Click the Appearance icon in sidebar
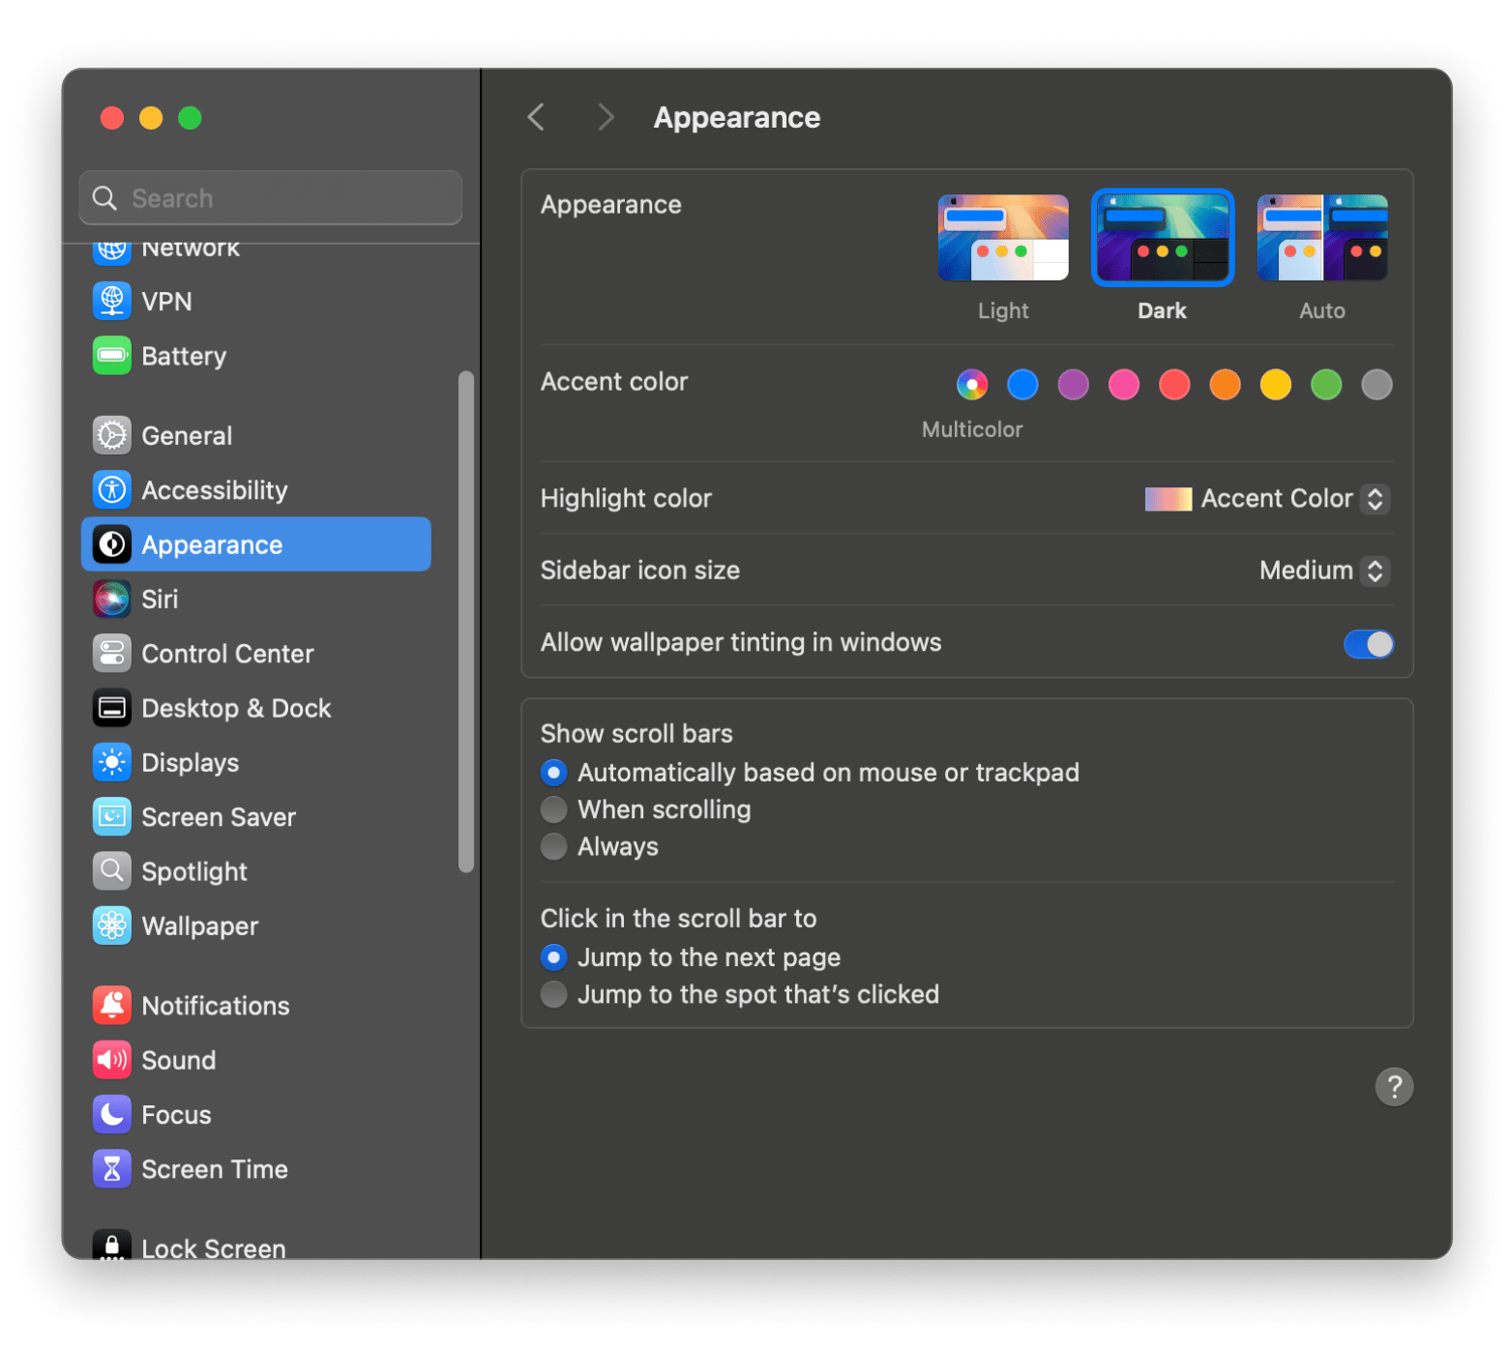1509x1350 pixels. point(112,544)
